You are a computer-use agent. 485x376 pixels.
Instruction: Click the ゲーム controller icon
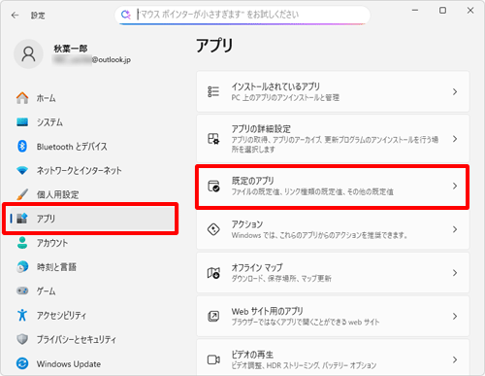click(x=22, y=291)
